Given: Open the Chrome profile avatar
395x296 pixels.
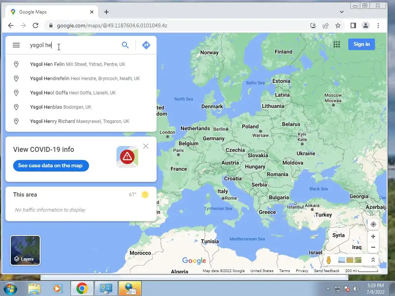Looking at the screenshot, I should pyautogui.click(x=366, y=25).
